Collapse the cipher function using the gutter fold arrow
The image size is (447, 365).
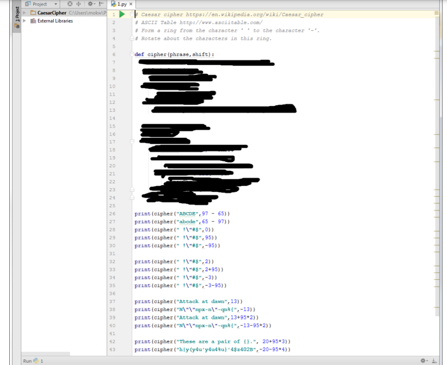click(131, 54)
